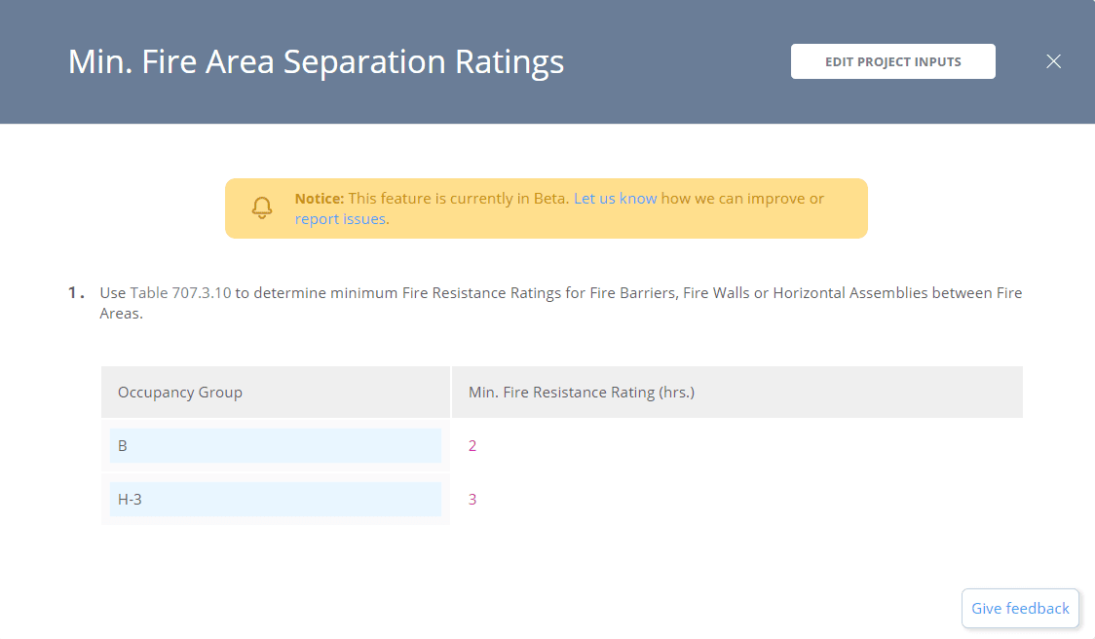Open the Give feedback button

pos(1020,608)
